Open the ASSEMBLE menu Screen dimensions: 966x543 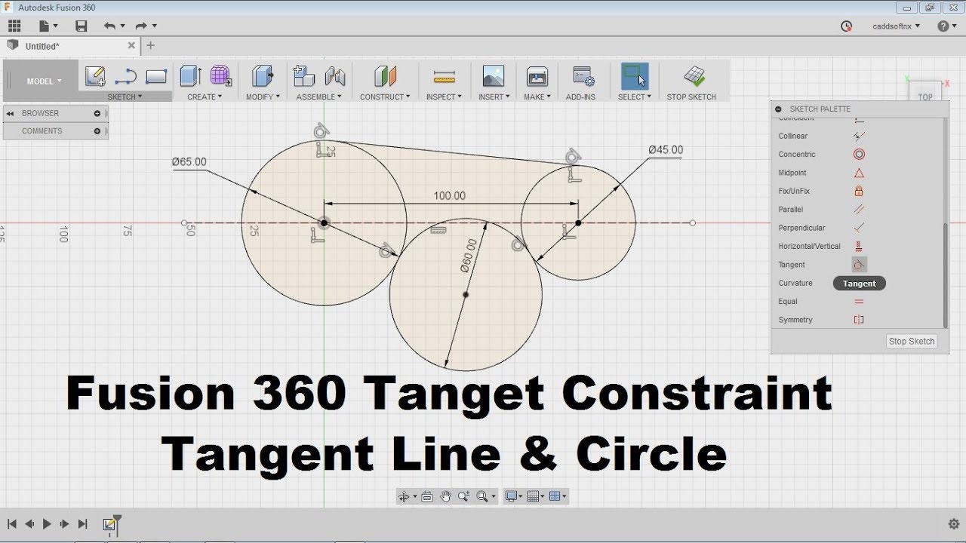(318, 97)
